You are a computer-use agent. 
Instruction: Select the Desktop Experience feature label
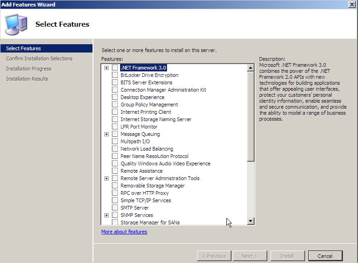(143, 97)
